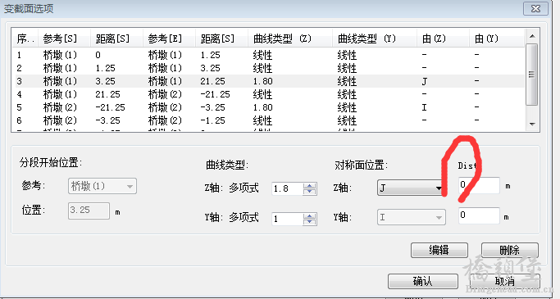Viewport: 560px width, 299px height.
Task: Click the 编辑 button
Action: click(439, 250)
